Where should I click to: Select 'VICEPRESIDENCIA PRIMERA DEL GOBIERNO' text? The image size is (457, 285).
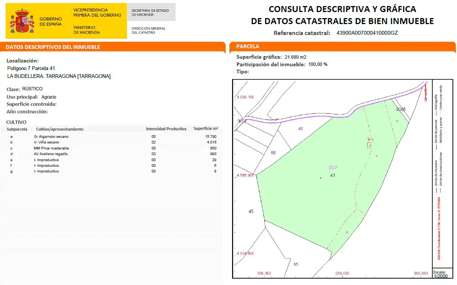pos(97,12)
